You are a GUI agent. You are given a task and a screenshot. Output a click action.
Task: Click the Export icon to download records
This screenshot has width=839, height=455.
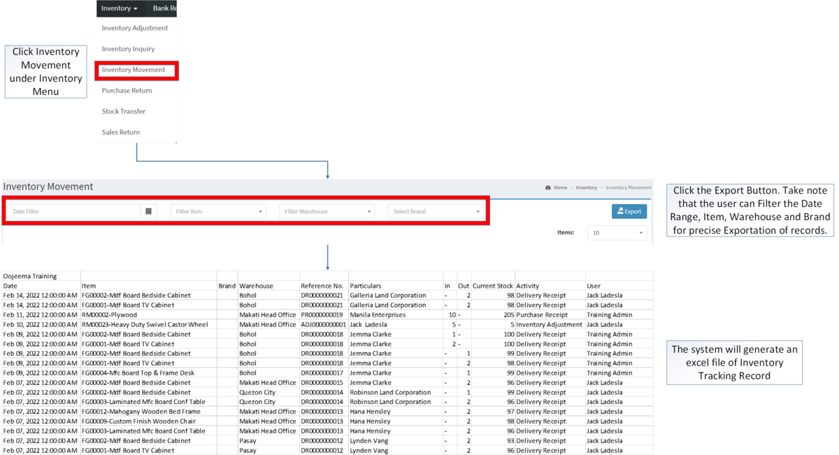(x=619, y=211)
